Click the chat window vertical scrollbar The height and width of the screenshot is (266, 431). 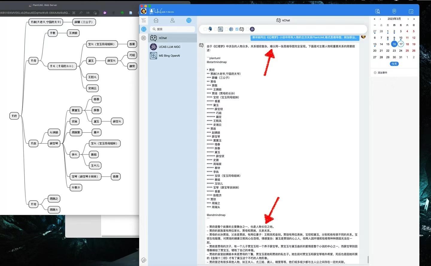pyautogui.click(x=368, y=259)
